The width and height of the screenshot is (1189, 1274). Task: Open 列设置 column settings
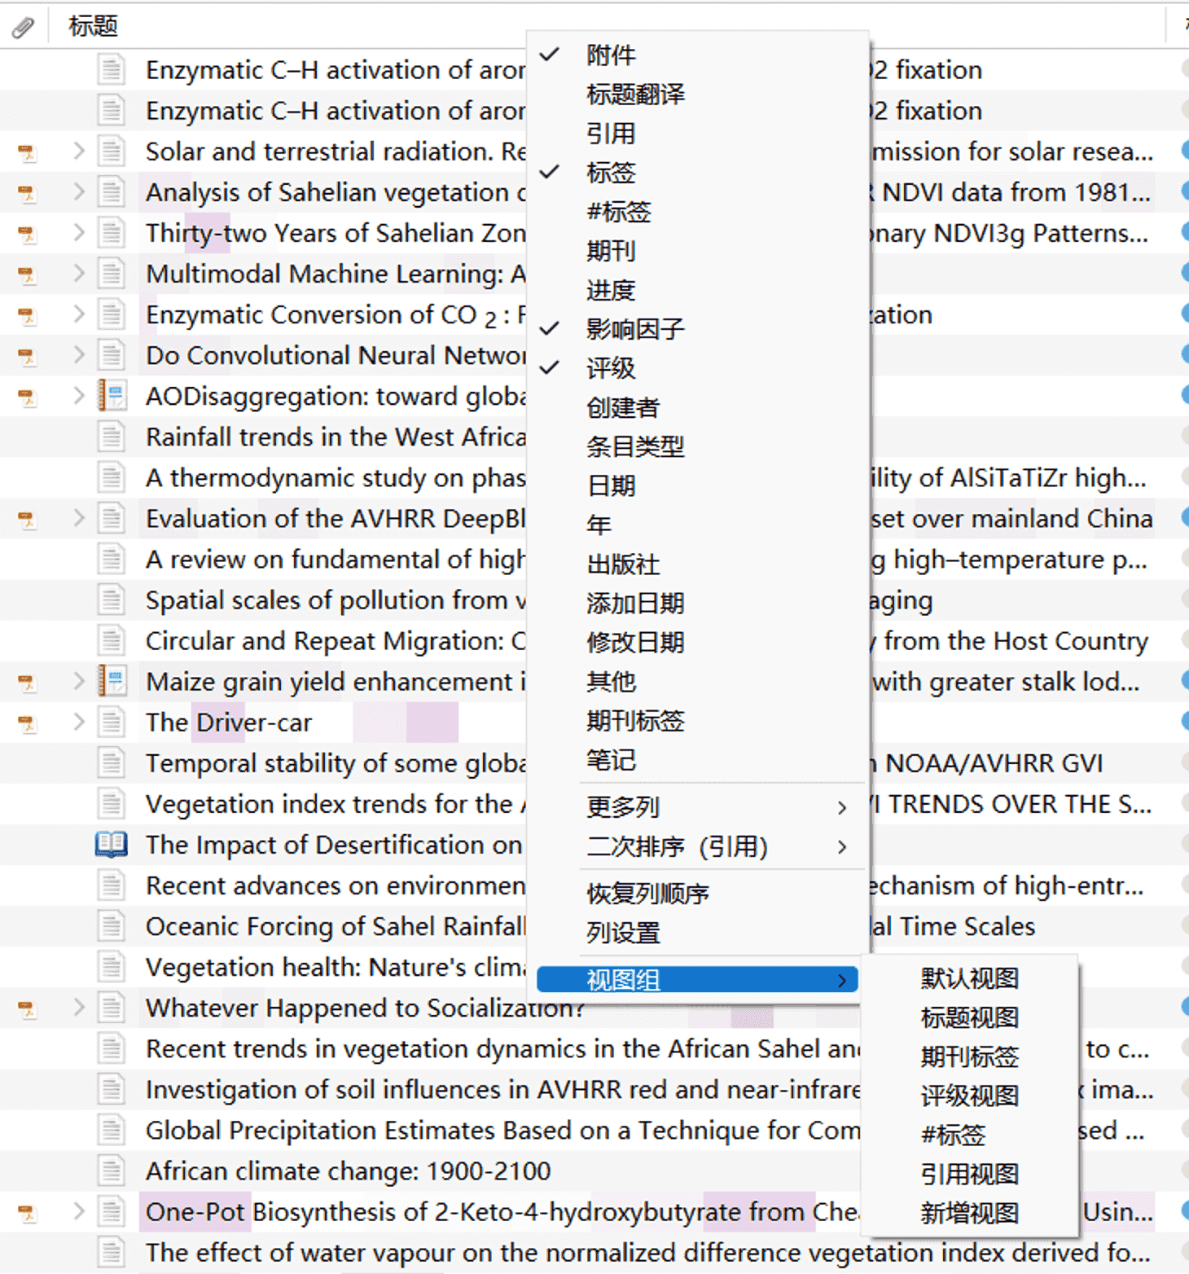pyautogui.click(x=623, y=933)
